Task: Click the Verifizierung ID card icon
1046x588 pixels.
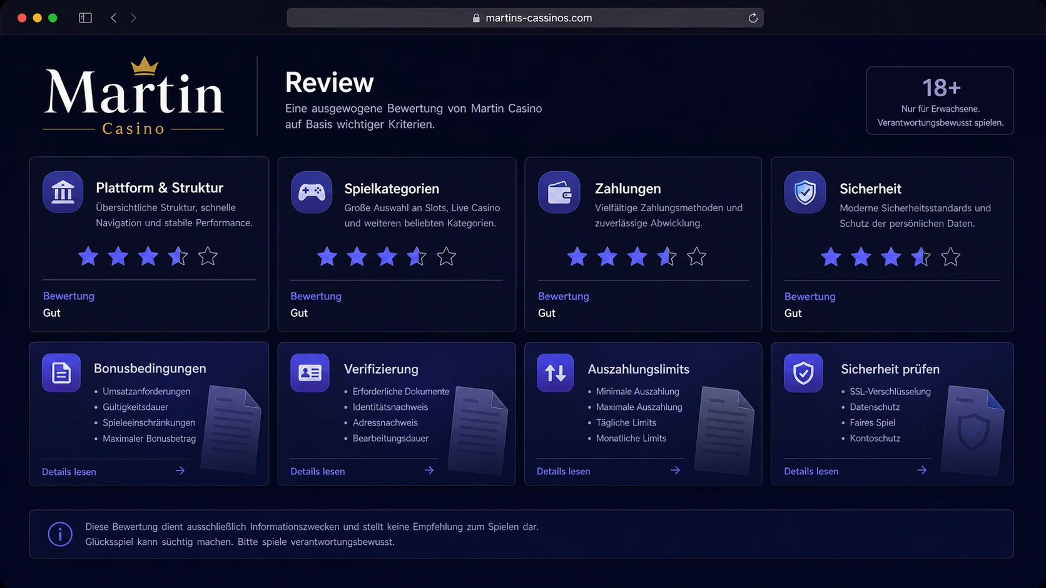Action: [x=310, y=373]
